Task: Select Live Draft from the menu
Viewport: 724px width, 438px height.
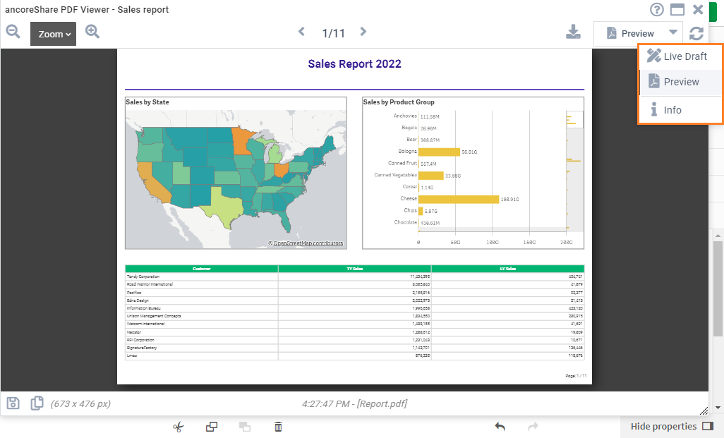Action: (x=680, y=56)
